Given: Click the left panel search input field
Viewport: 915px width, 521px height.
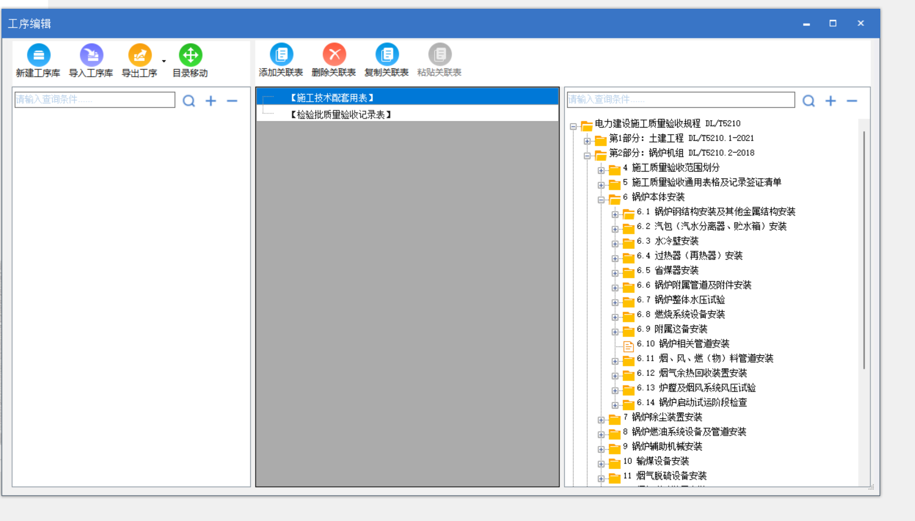Looking at the screenshot, I should (95, 100).
